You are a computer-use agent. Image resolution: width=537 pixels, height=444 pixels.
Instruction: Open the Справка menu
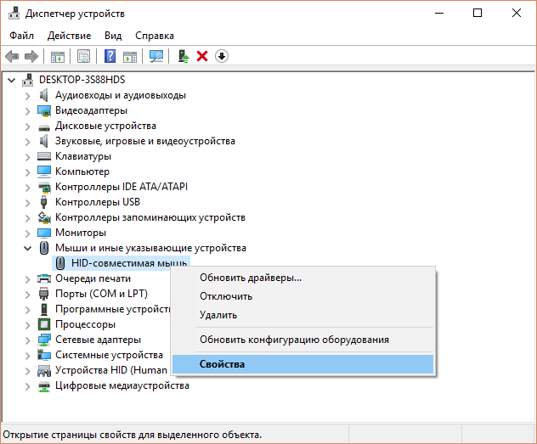tap(154, 36)
